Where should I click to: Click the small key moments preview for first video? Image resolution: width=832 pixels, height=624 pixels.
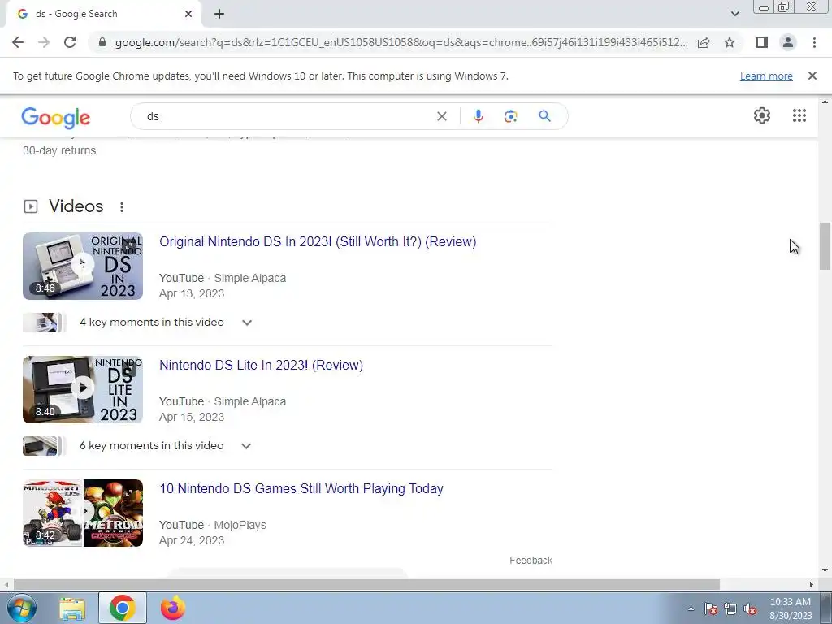[44, 322]
